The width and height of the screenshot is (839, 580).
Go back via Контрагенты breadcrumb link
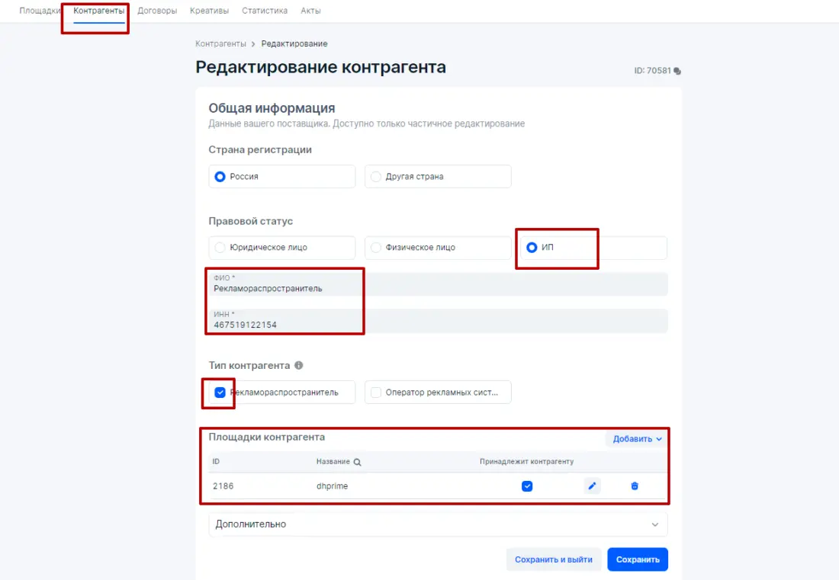click(220, 44)
